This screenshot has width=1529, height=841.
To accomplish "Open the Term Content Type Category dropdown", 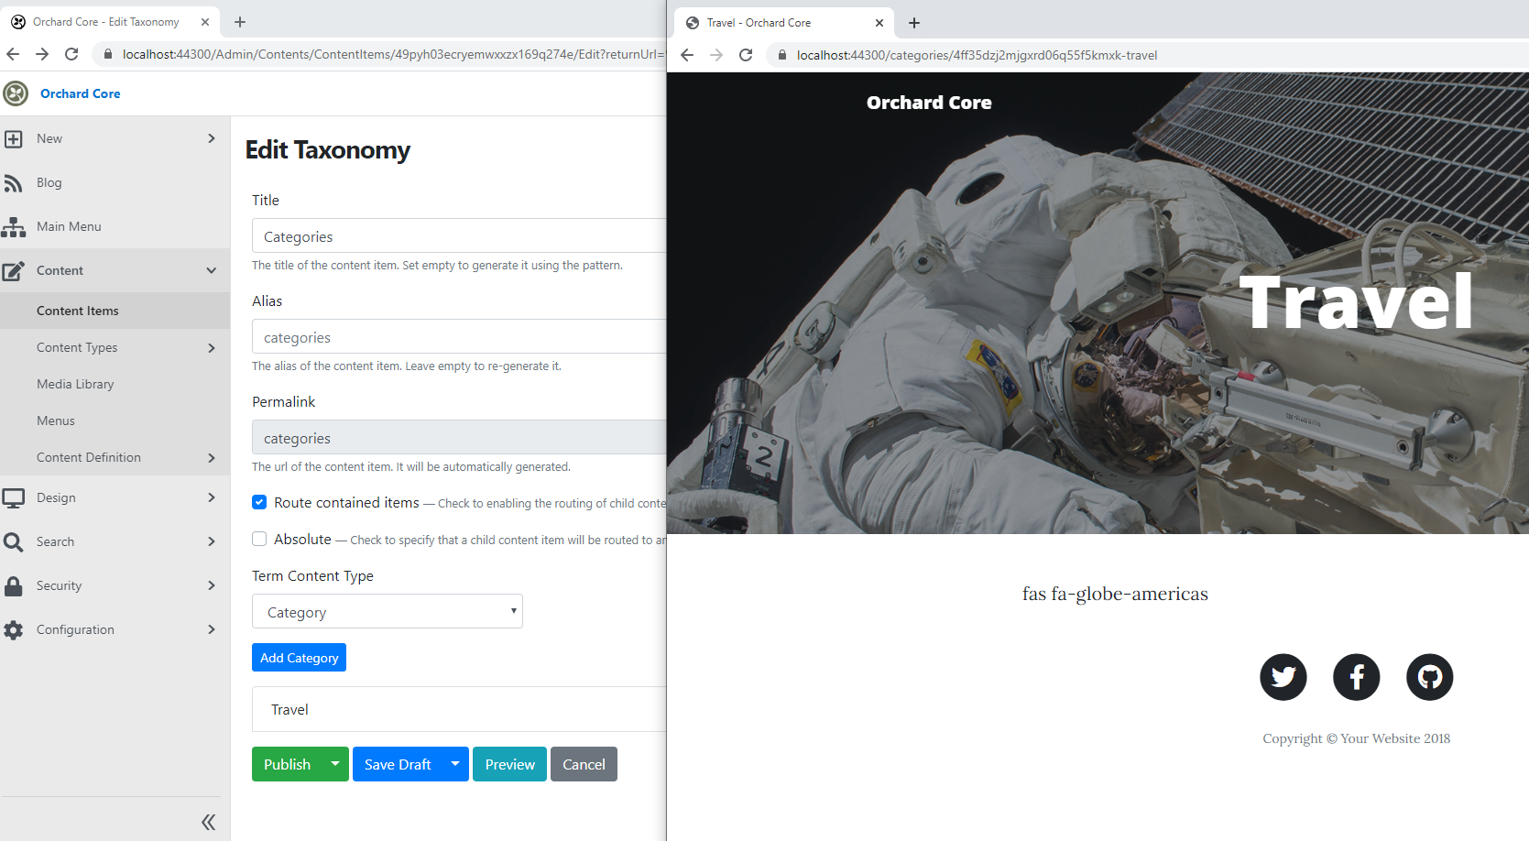I will click(388, 611).
